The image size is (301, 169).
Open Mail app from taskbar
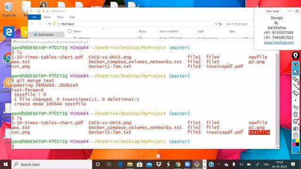point(149,164)
